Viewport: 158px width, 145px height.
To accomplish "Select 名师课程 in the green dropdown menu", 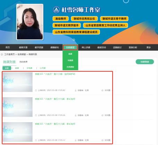I will click(70, 67).
